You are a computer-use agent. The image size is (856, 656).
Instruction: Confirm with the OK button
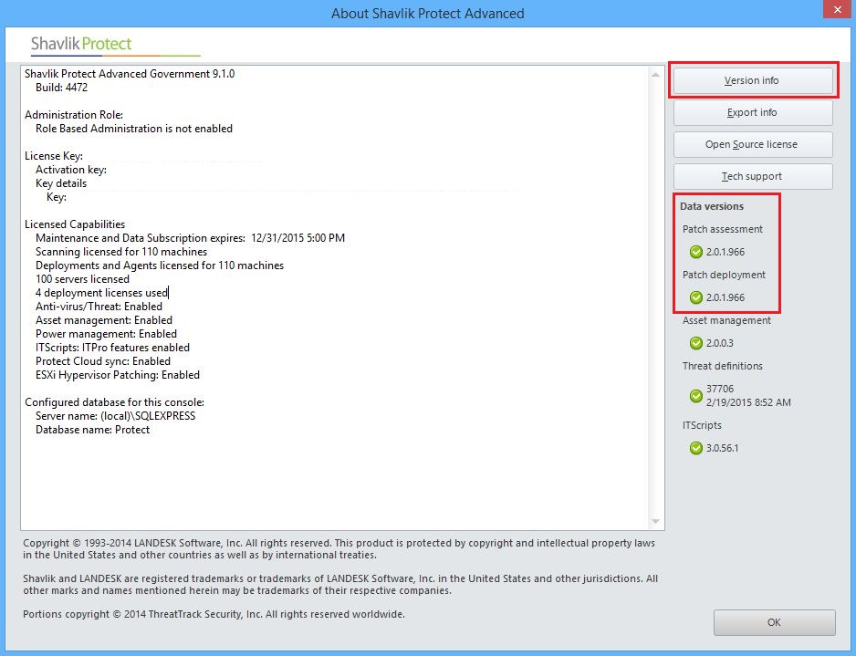point(774,622)
